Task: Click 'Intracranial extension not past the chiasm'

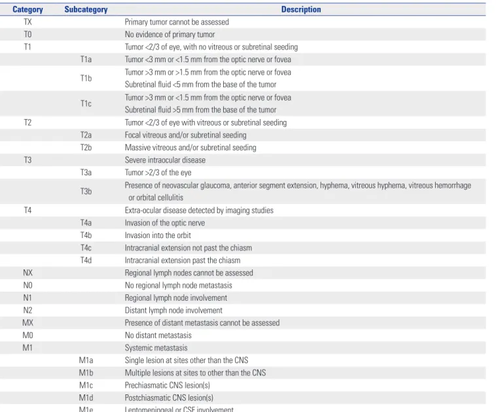Action: coord(188,248)
